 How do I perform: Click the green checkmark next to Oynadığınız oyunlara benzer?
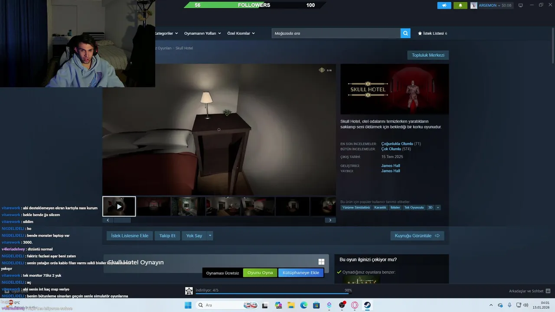[339, 272]
